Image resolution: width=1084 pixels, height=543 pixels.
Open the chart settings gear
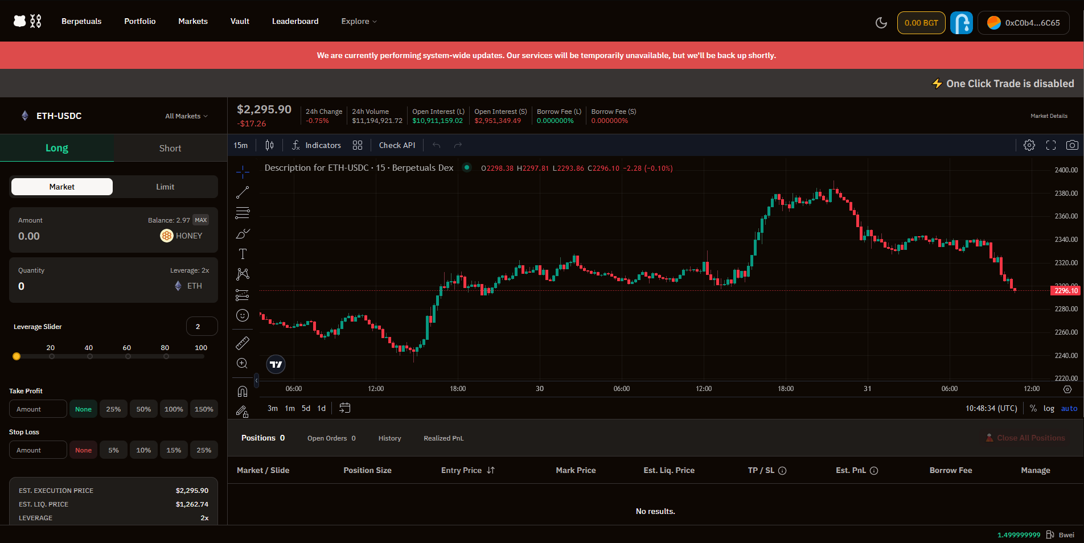pos(1029,145)
